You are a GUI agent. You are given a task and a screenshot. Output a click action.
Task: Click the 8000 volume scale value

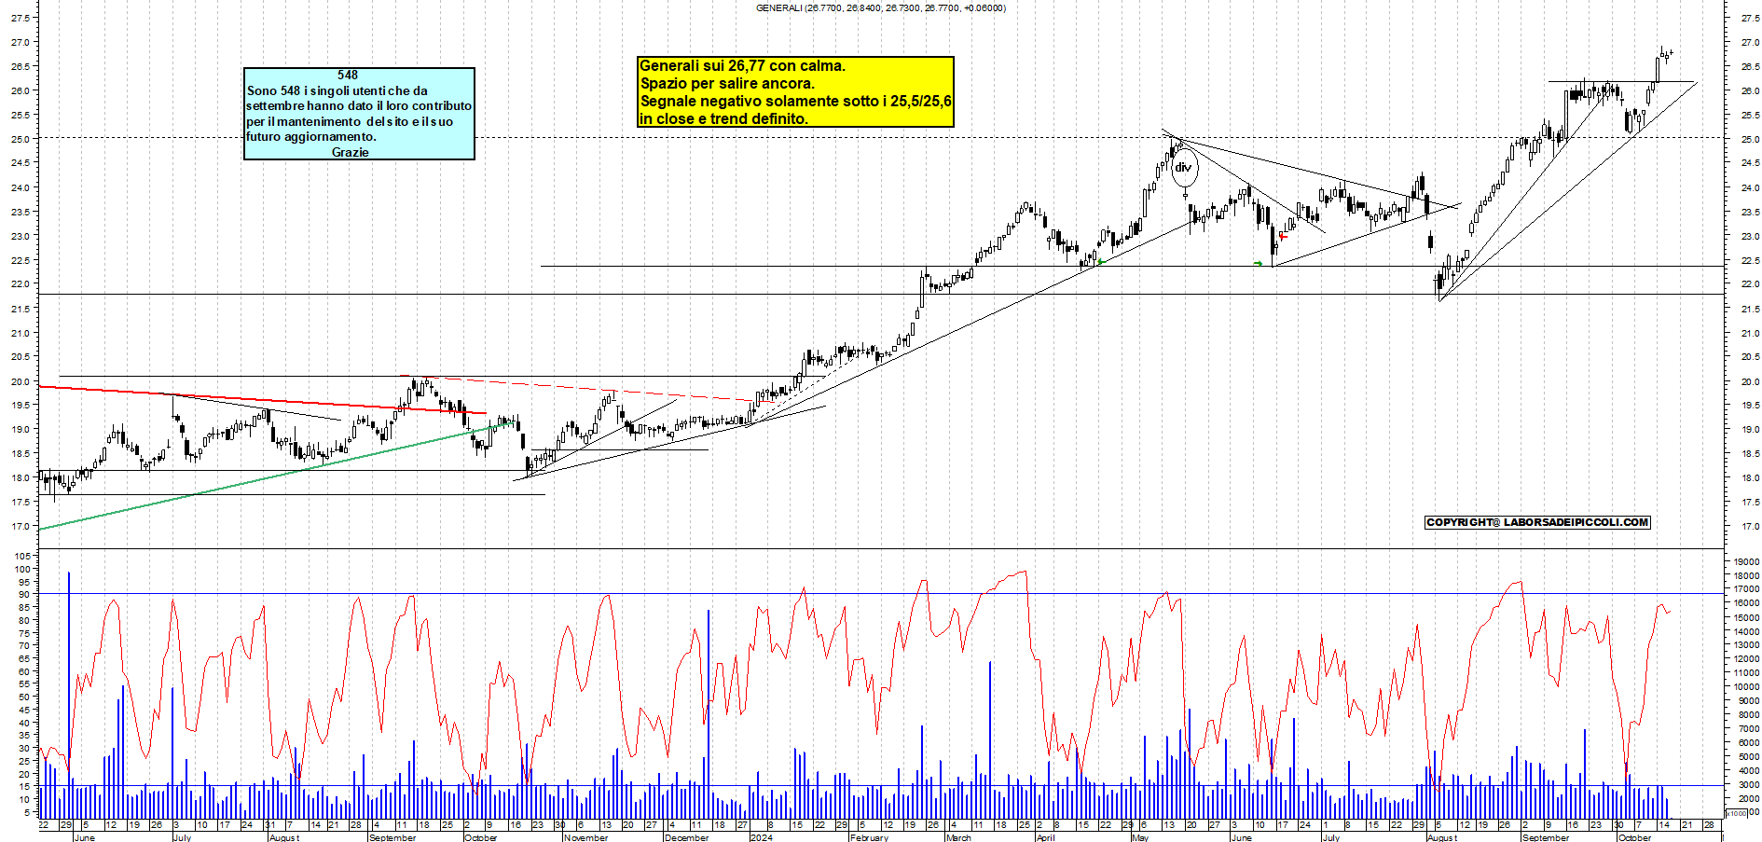tap(1748, 715)
